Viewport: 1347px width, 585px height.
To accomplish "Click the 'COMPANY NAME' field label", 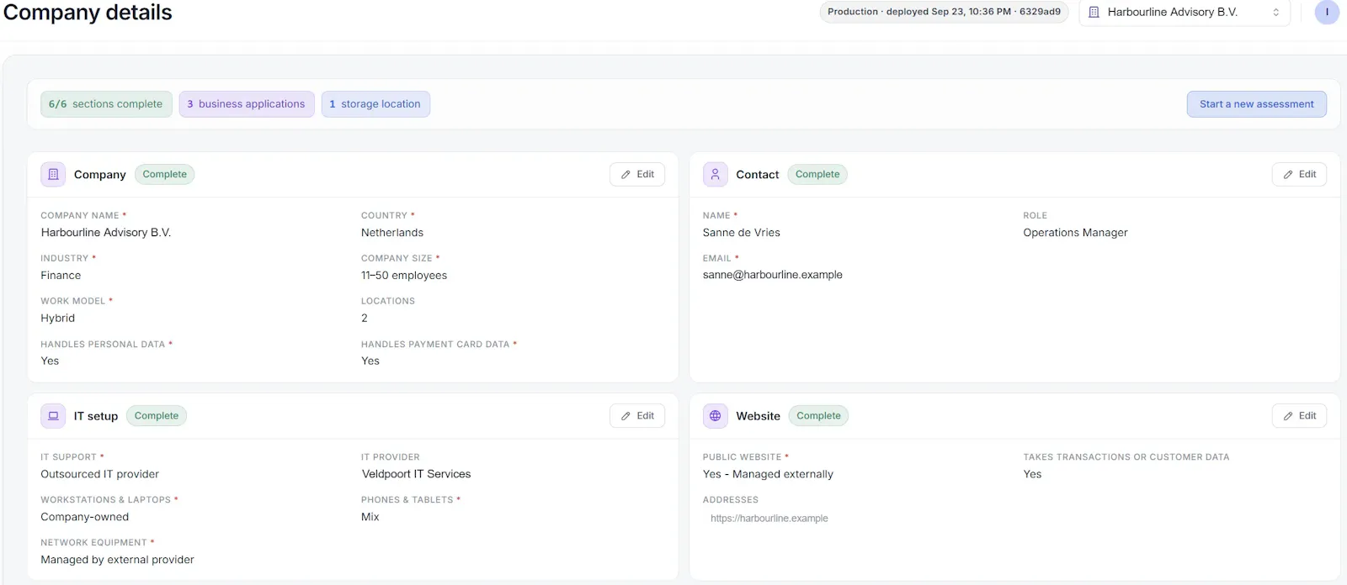I will coord(80,216).
